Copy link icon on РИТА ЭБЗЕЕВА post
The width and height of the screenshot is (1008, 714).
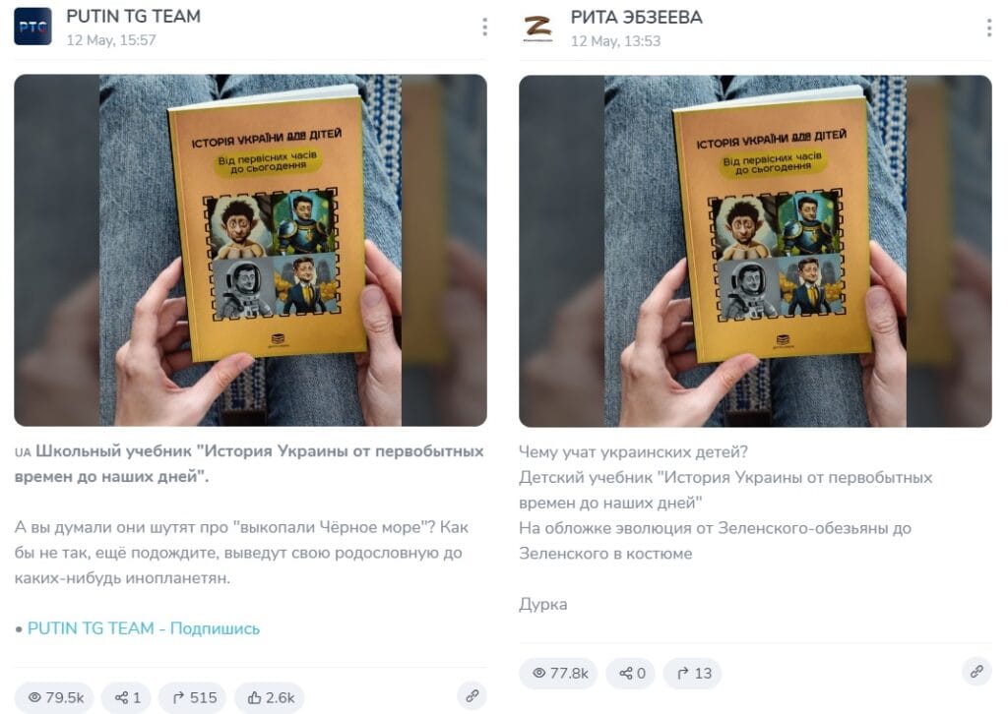pyautogui.click(x=977, y=672)
